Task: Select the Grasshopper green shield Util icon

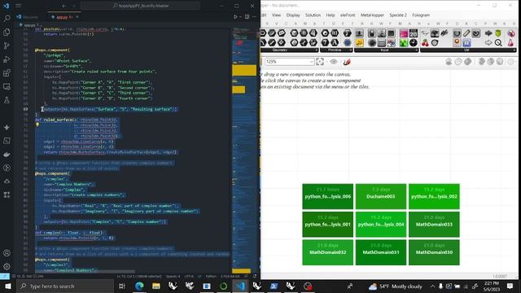Action: coord(498,33)
